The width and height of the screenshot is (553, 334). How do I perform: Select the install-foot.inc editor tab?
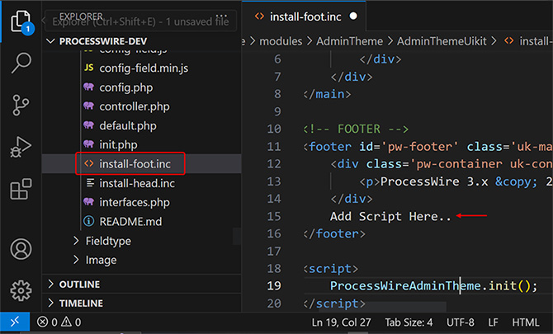tap(304, 16)
